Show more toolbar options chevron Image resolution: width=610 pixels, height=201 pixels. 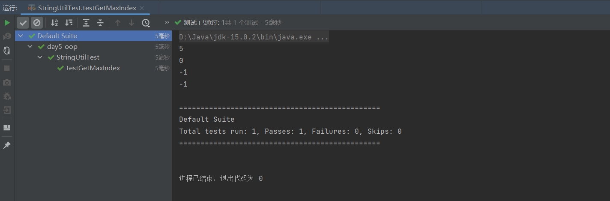click(x=167, y=23)
